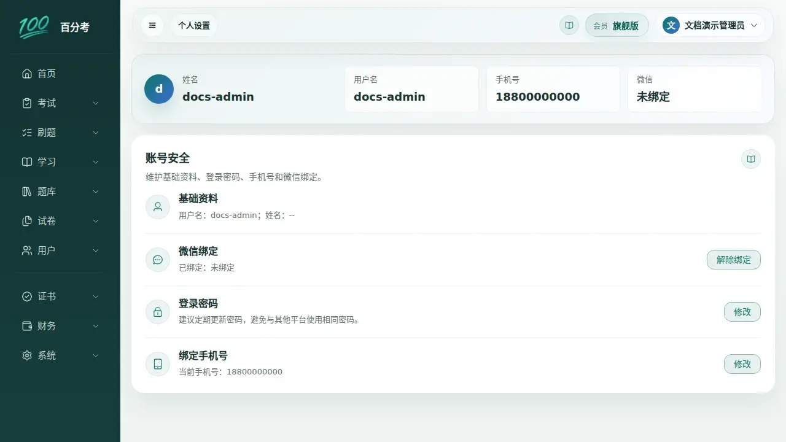This screenshot has height=442, width=786.
Task: Click the text 已绑定：未绑定
Action: tap(206, 268)
